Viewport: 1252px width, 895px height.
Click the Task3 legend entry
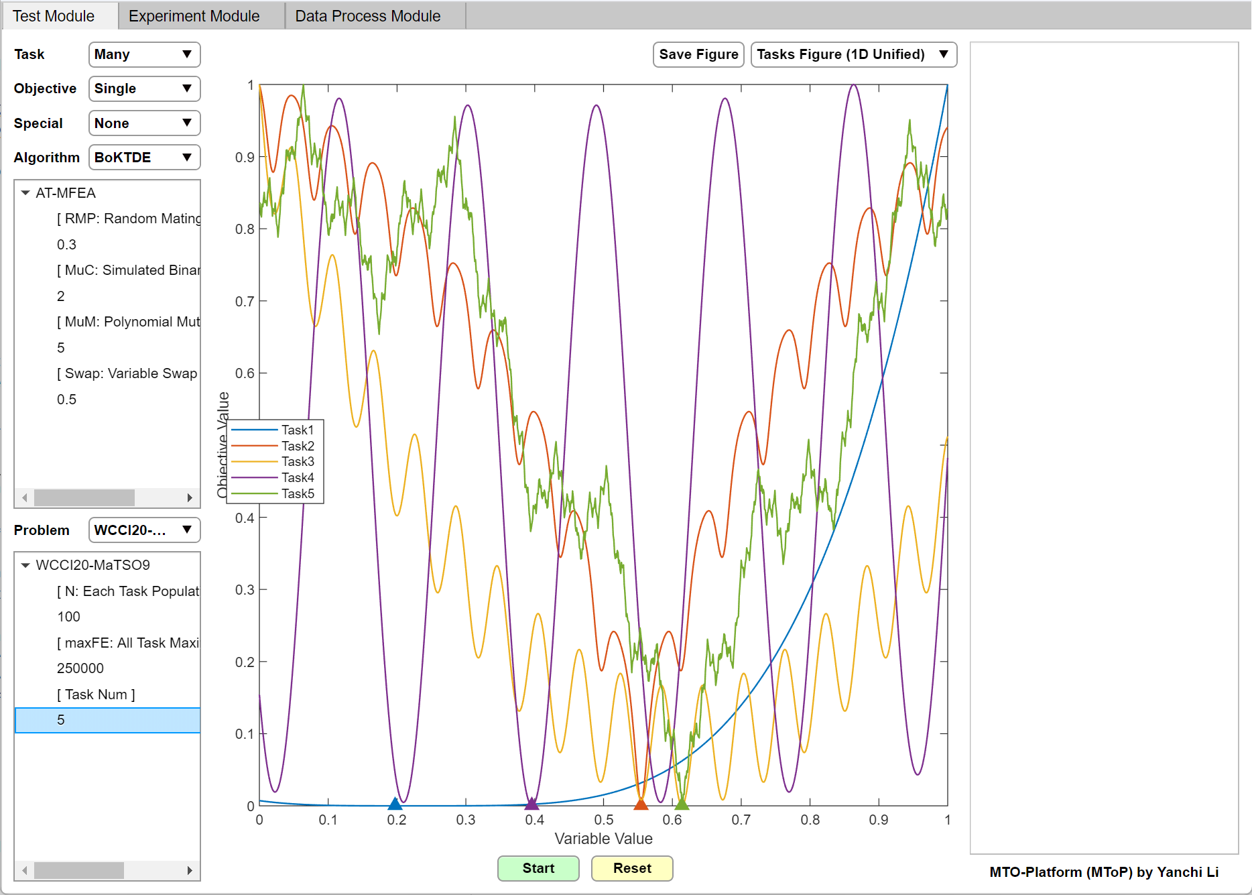click(x=273, y=461)
